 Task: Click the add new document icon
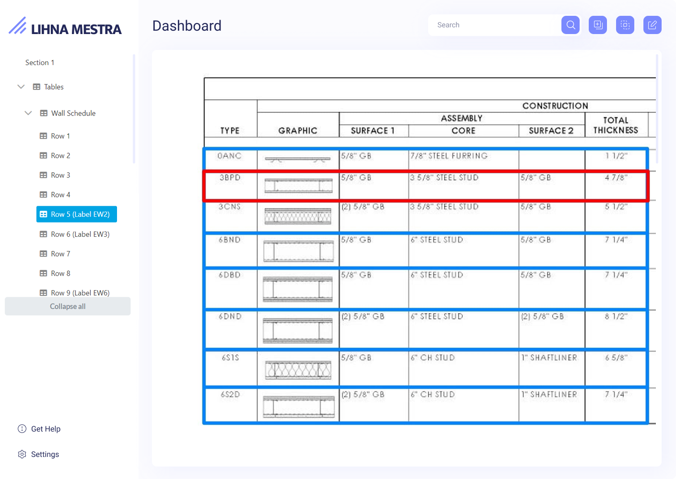click(597, 25)
